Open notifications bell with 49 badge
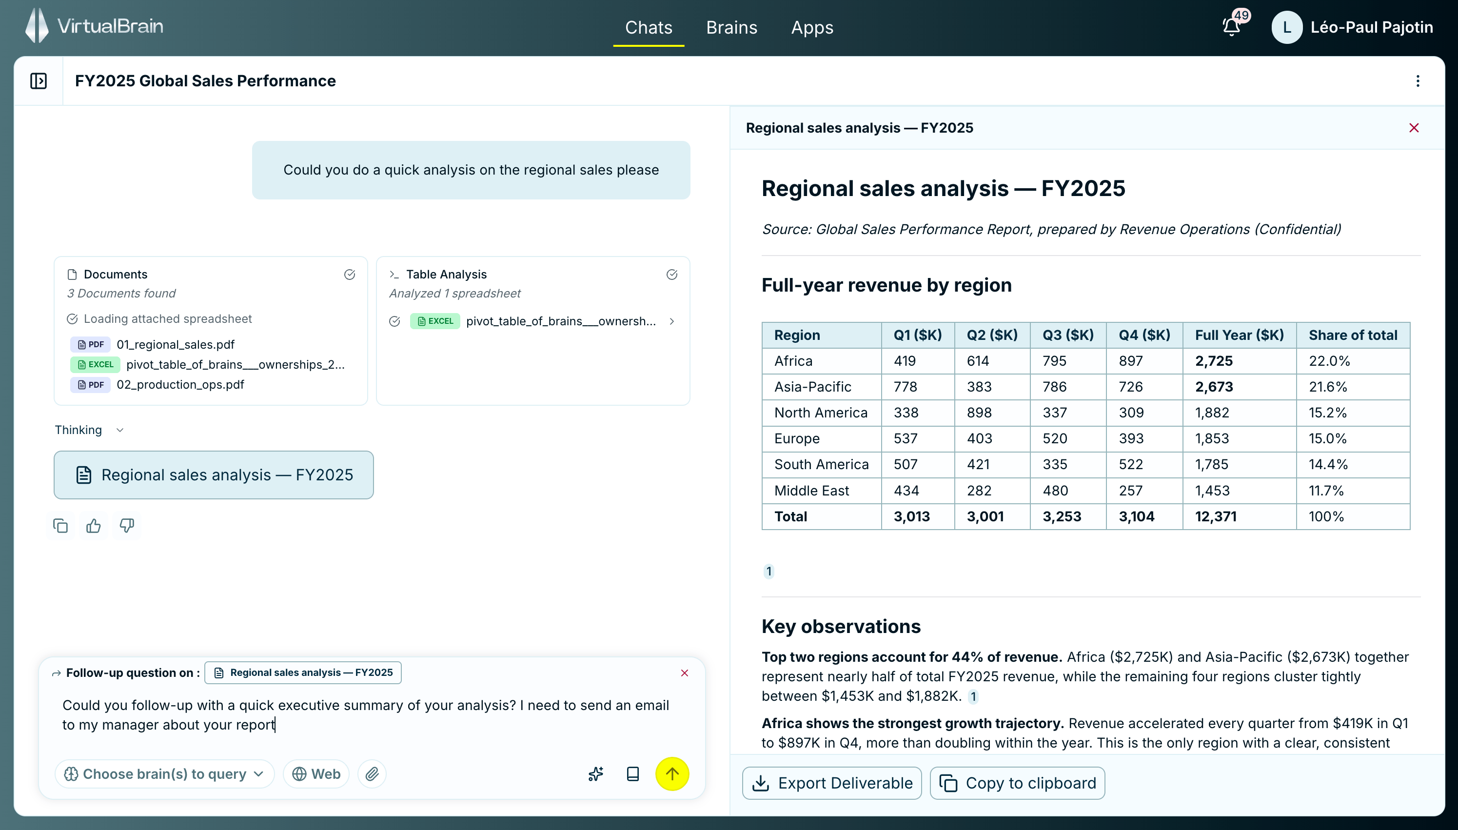This screenshot has height=830, width=1458. [x=1232, y=26]
